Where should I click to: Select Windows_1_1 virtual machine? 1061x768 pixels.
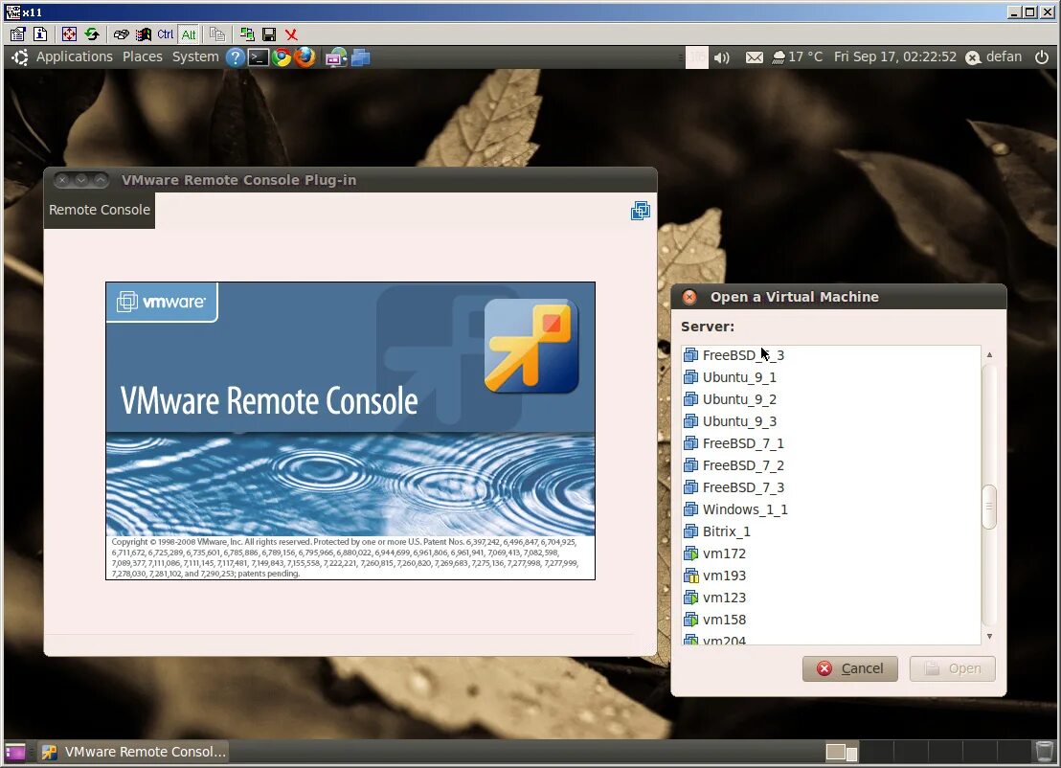point(831,509)
